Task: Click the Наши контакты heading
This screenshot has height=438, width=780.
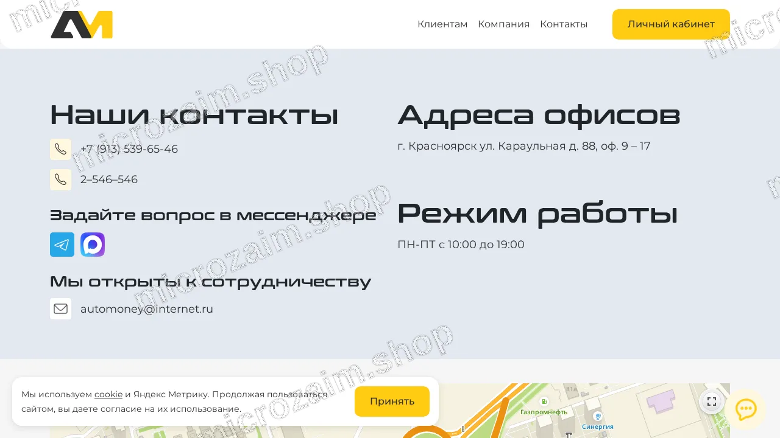Action: [194, 115]
